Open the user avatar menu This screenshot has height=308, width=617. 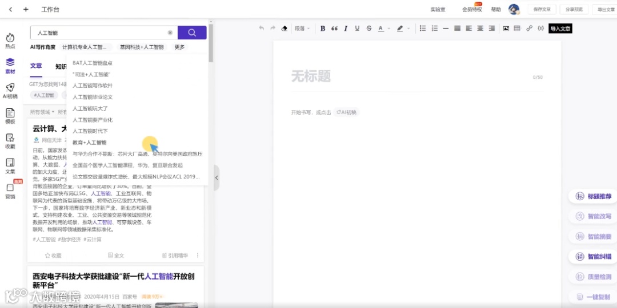point(514,10)
